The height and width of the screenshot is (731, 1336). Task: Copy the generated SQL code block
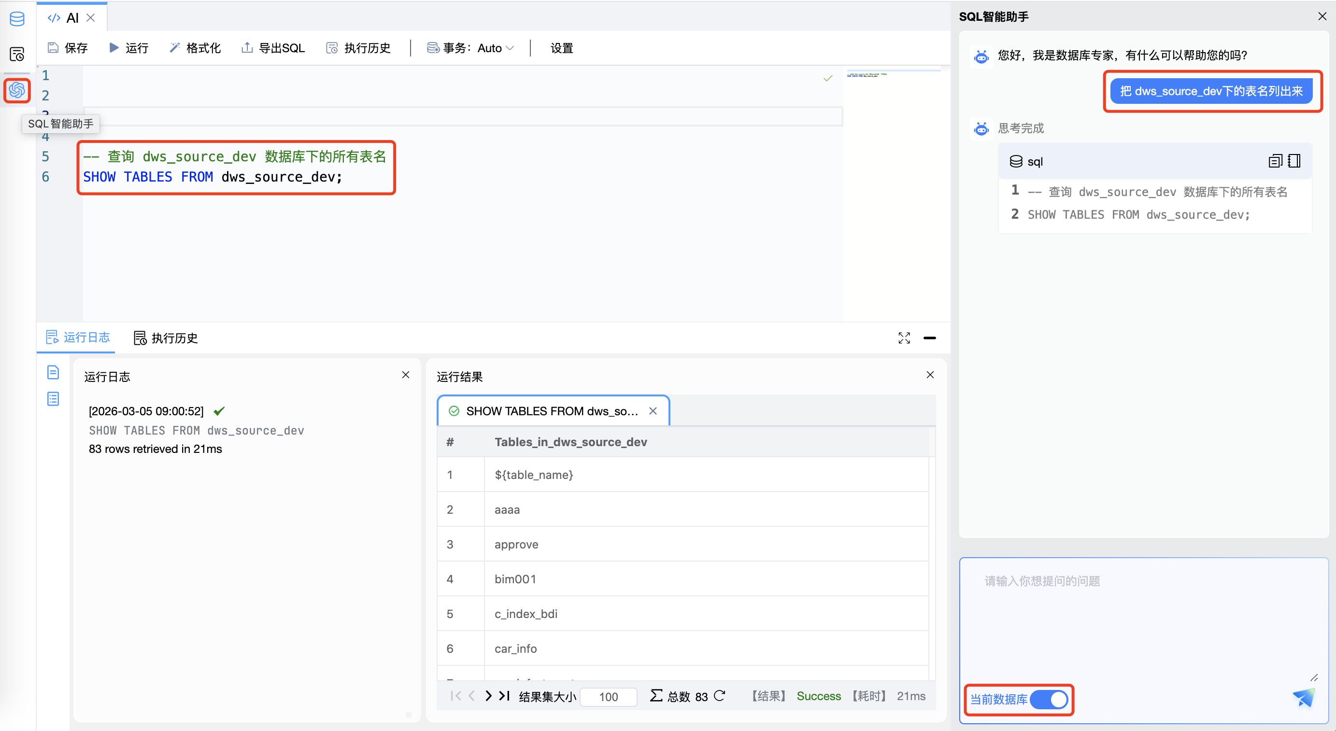click(1275, 161)
